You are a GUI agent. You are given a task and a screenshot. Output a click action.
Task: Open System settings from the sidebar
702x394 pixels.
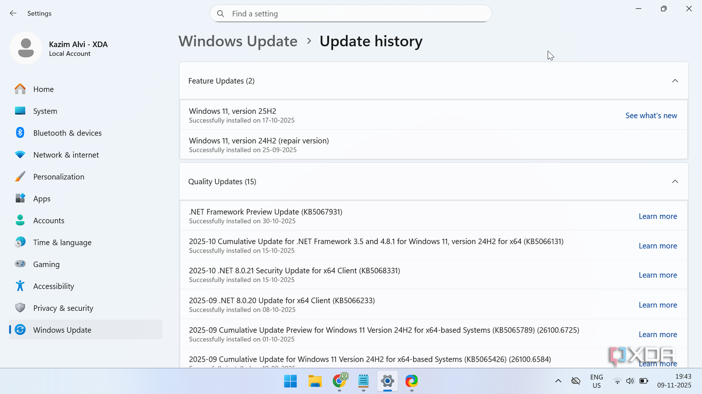click(x=45, y=111)
